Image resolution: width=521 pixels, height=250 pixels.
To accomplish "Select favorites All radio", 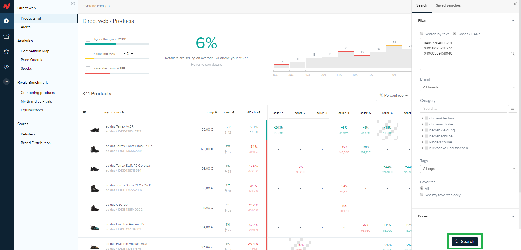I will tap(422, 188).
